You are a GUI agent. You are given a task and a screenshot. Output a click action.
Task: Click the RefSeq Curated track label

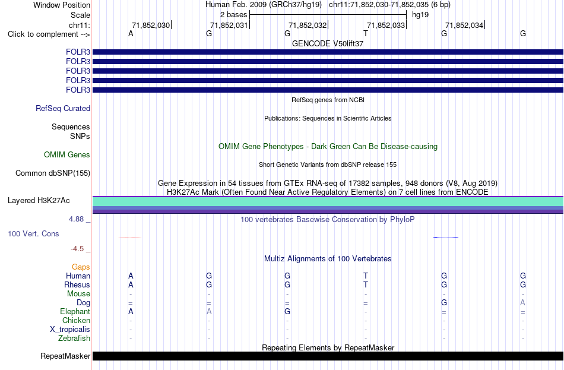[x=62, y=108]
